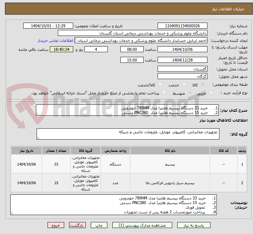Click quantity cell 15
Screen dimensions: 253x234
click(56, 183)
